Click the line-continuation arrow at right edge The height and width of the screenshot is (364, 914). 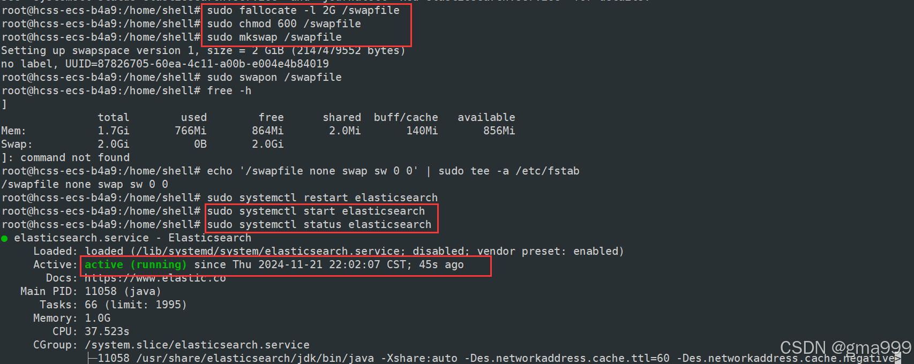898,359
